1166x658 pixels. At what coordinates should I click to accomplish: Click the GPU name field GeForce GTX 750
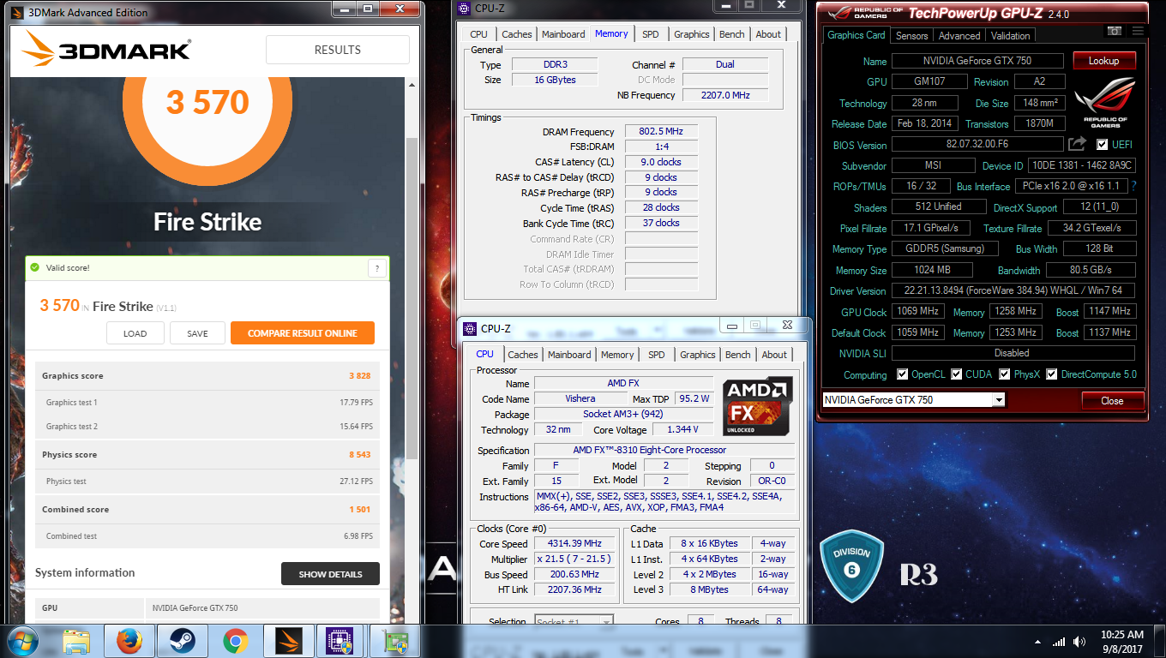977,61
